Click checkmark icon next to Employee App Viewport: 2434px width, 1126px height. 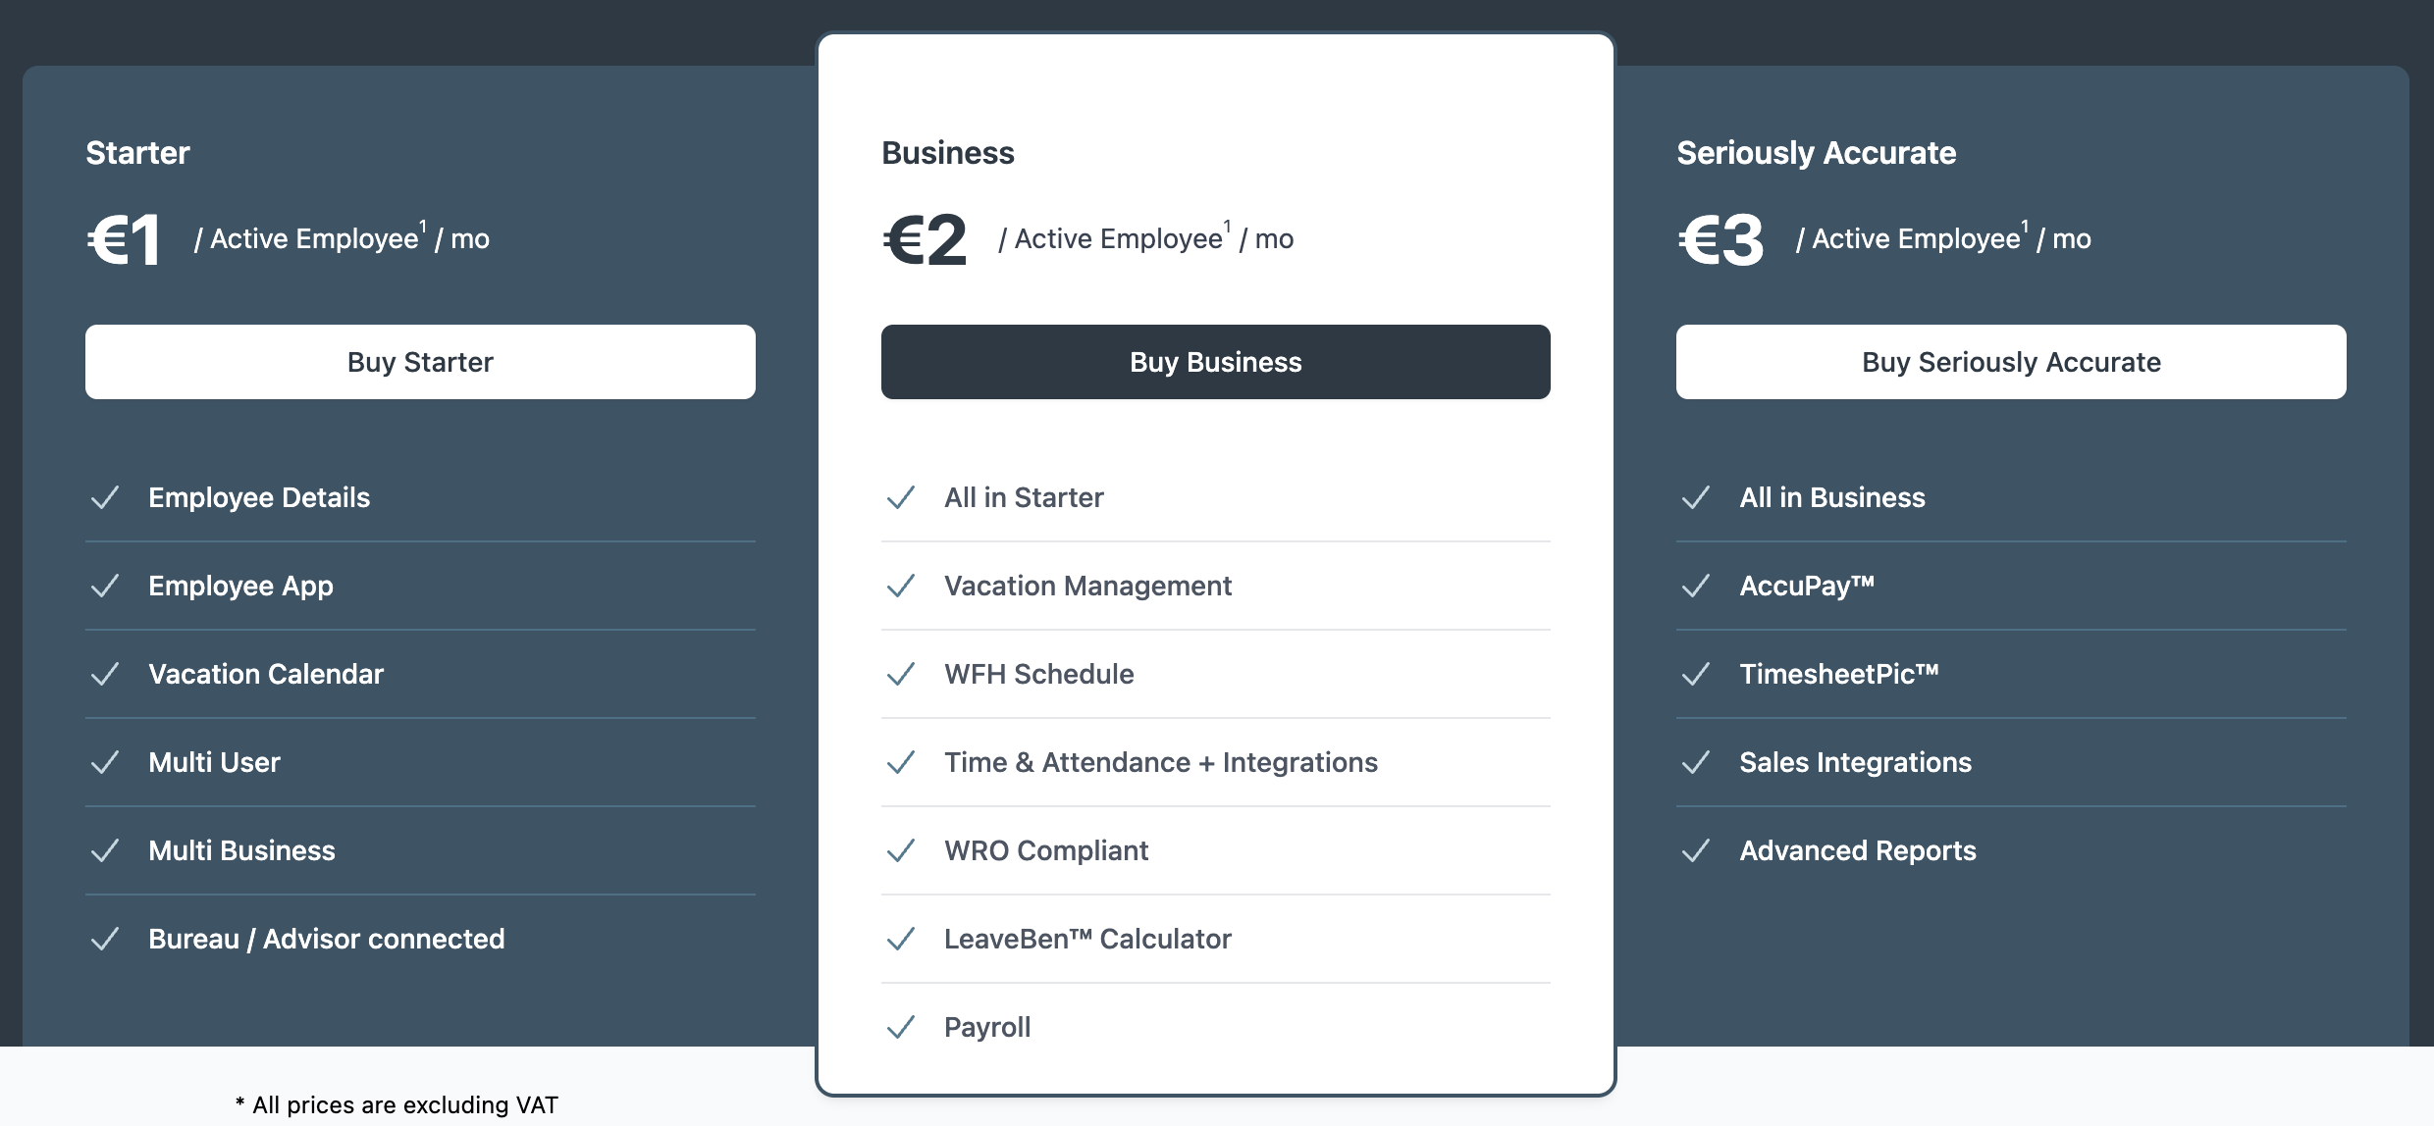[x=105, y=586]
